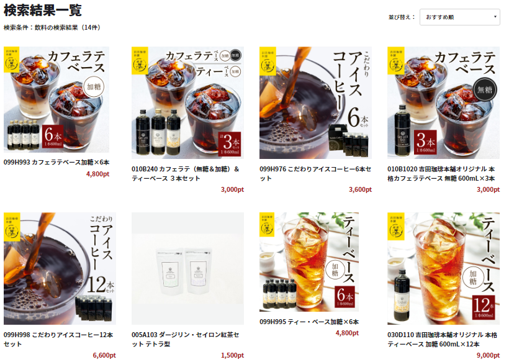
Task: Click the 099H995 ティー・ベース加糖×6本 title
Action: coord(309,322)
